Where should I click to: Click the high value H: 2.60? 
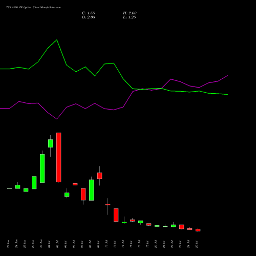click(130, 13)
